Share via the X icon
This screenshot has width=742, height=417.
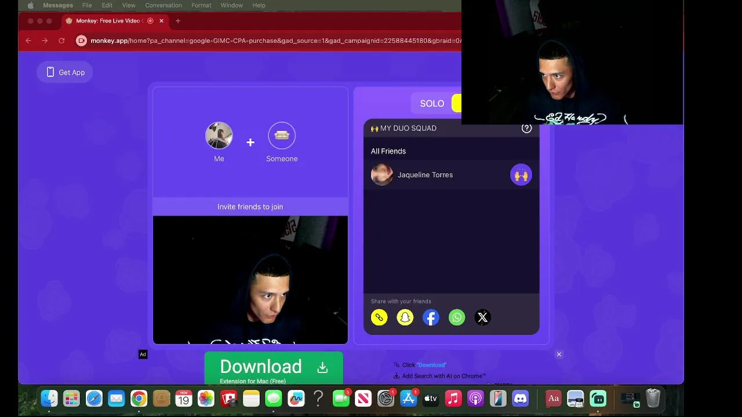[x=483, y=317]
